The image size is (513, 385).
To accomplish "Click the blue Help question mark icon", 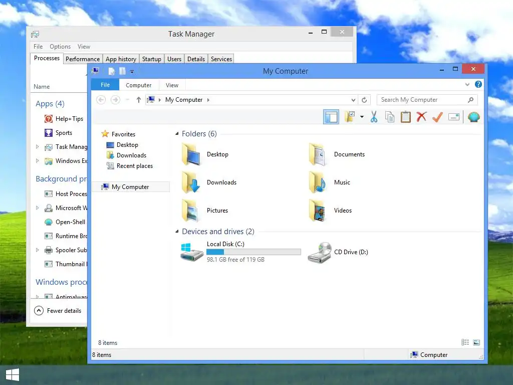I will pos(478,84).
